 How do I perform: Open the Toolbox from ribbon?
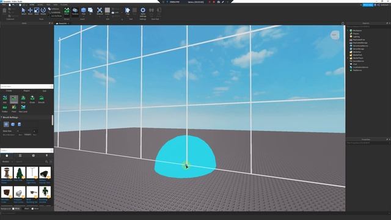[75, 11]
